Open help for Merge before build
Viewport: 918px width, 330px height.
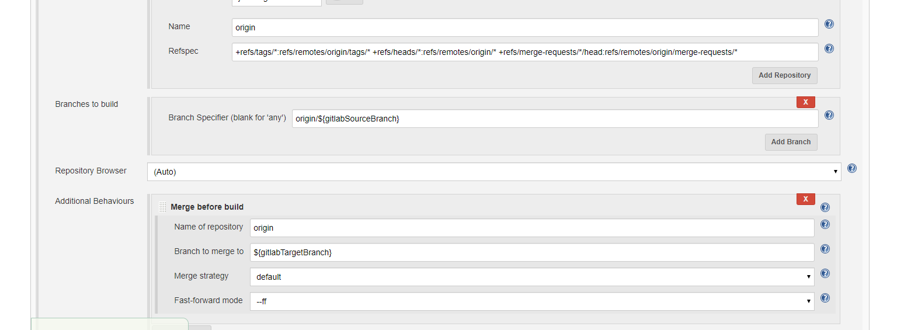(x=825, y=207)
